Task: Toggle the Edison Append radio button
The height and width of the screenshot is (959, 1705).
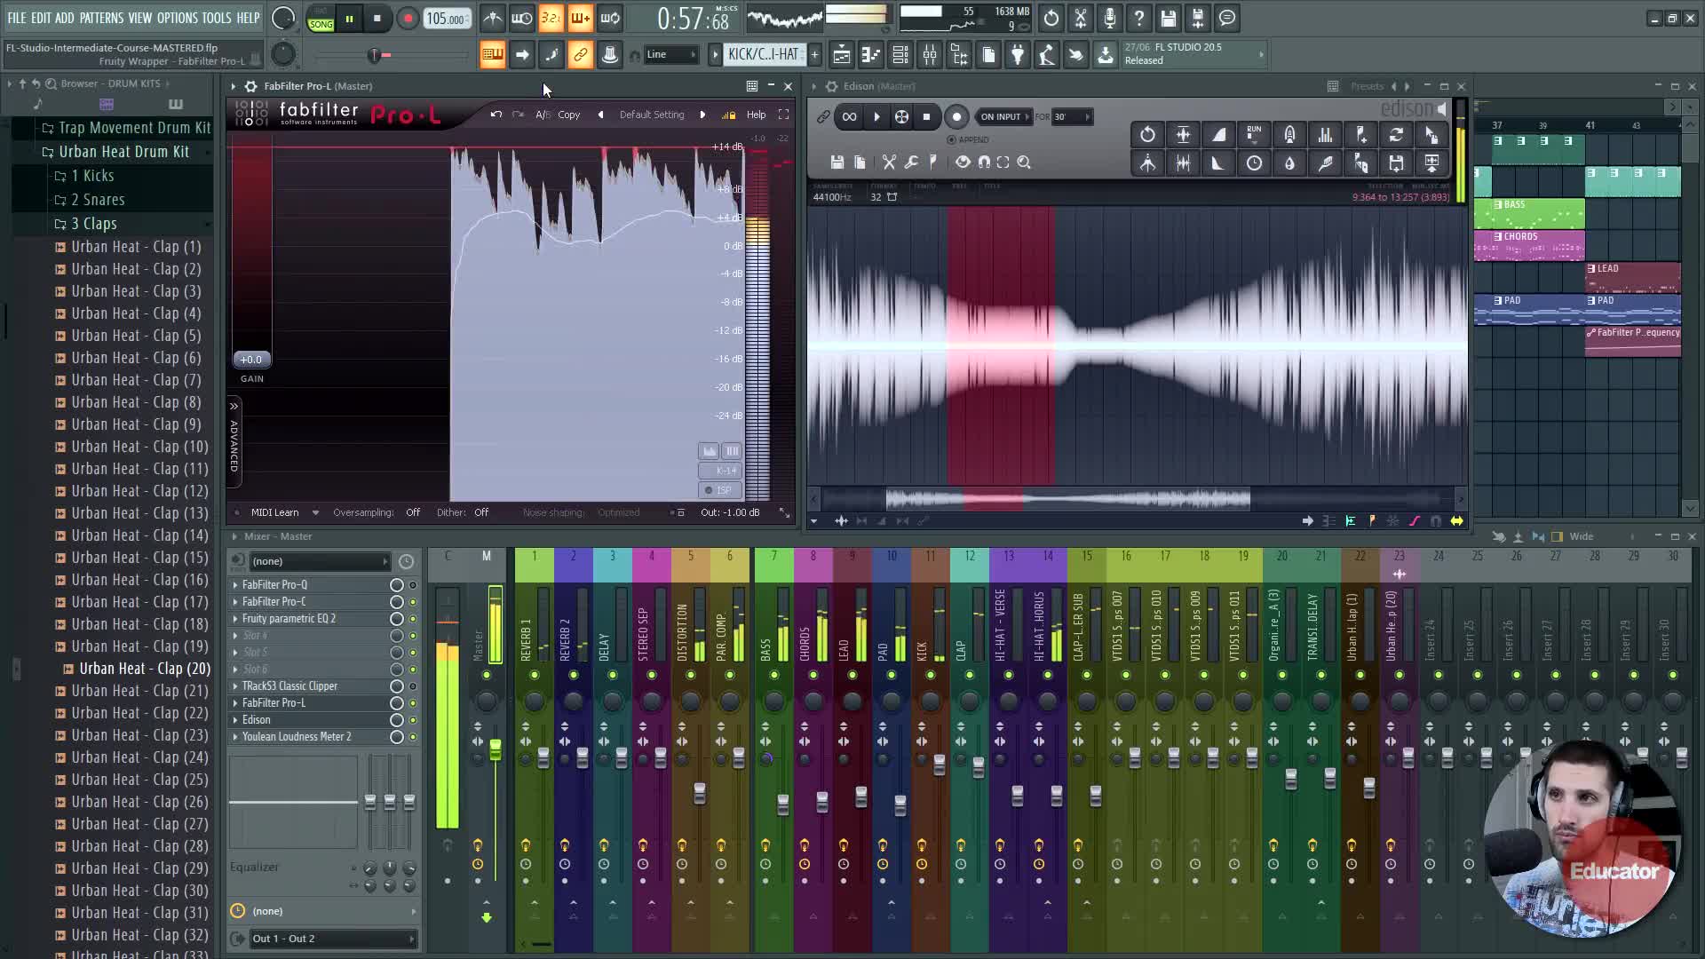Action: click(952, 140)
